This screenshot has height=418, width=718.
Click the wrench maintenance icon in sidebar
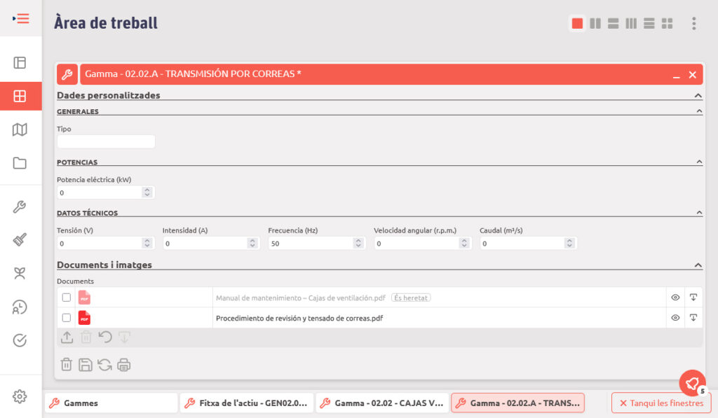20,207
